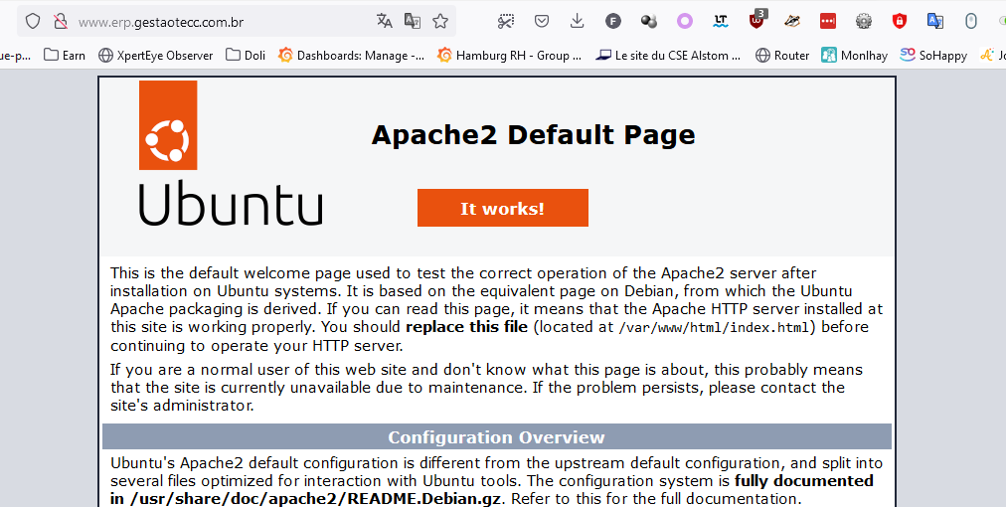Open the Firefox page translation icon
The image size is (1006, 507).
[x=385, y=21]
